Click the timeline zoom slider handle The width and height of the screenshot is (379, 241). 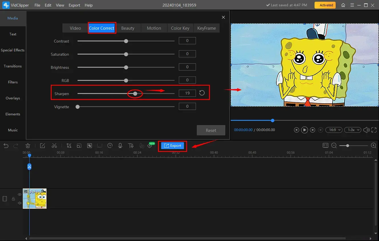coord(347,146)
